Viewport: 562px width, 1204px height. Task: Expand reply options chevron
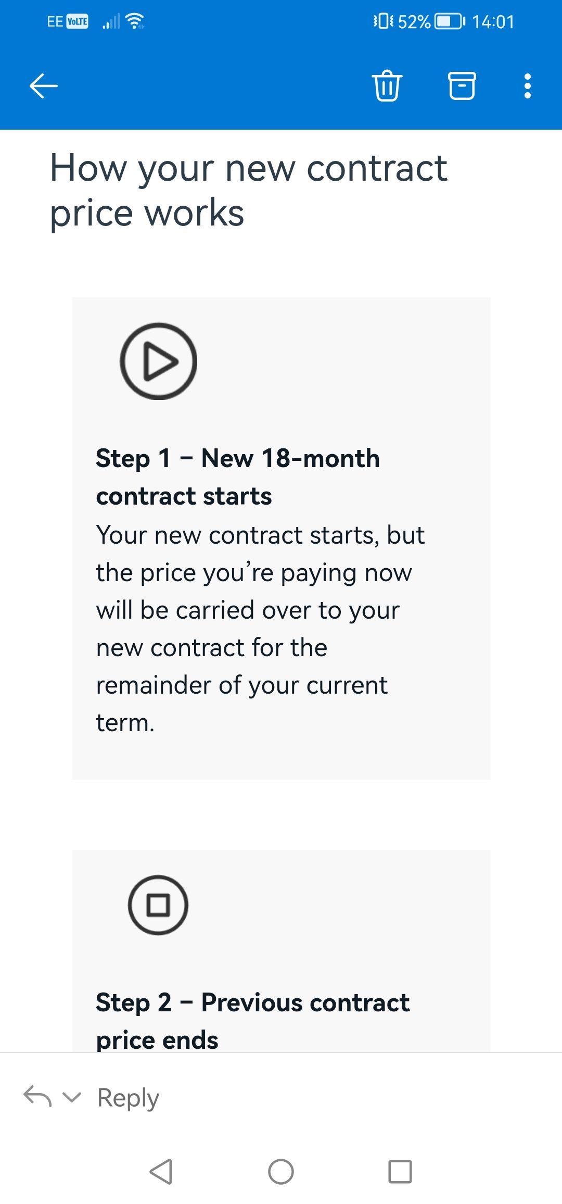point(72,1097)
